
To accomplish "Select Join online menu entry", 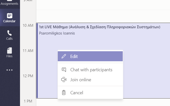I will pos(90,80).
